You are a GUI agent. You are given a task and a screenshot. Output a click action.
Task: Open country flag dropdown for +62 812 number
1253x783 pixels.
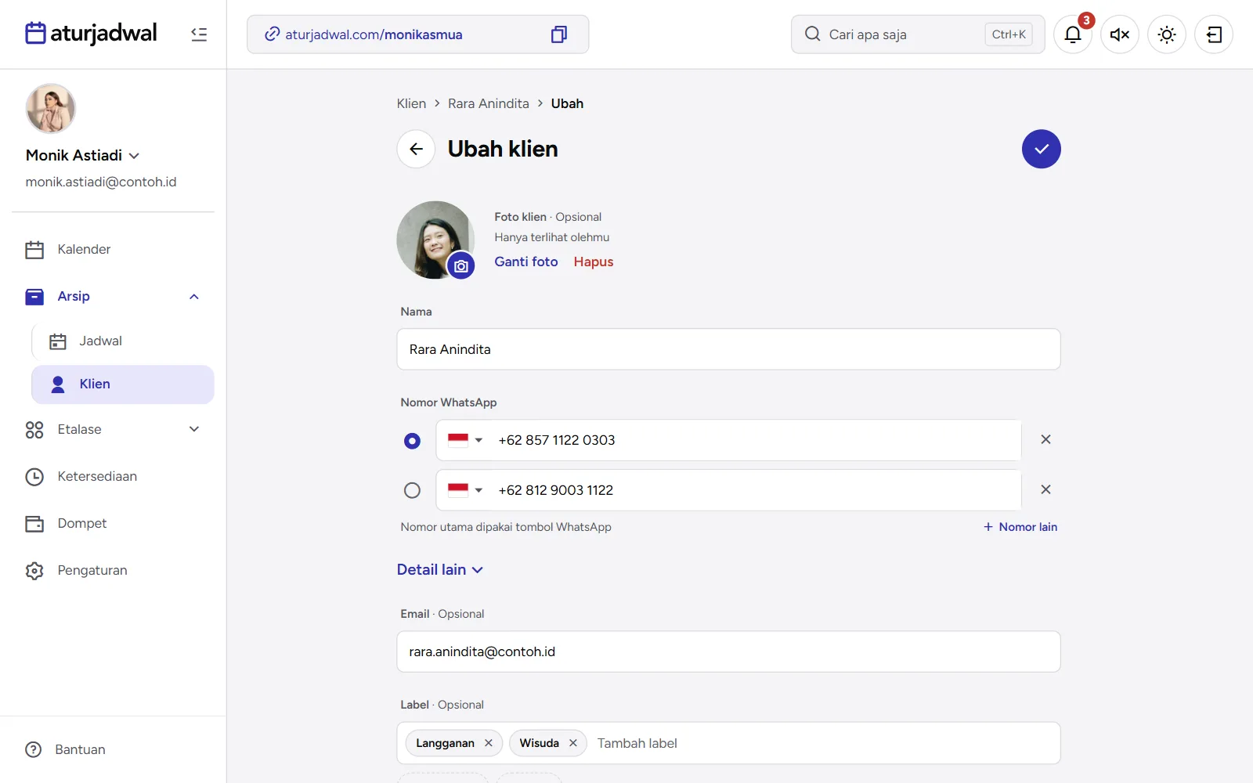coord(465,490)
